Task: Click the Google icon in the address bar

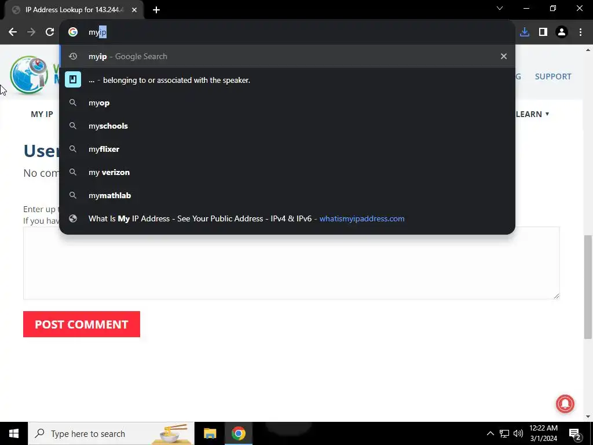Action: tap(73, 32)
